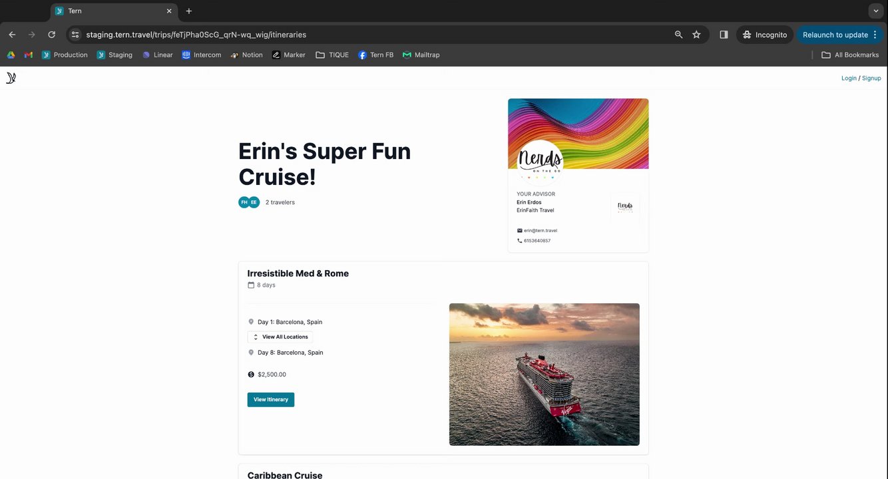
Task: Click the zoom magnifier icon in address bar
Action: 678,35
